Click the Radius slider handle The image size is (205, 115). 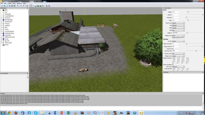pos(188,12)
